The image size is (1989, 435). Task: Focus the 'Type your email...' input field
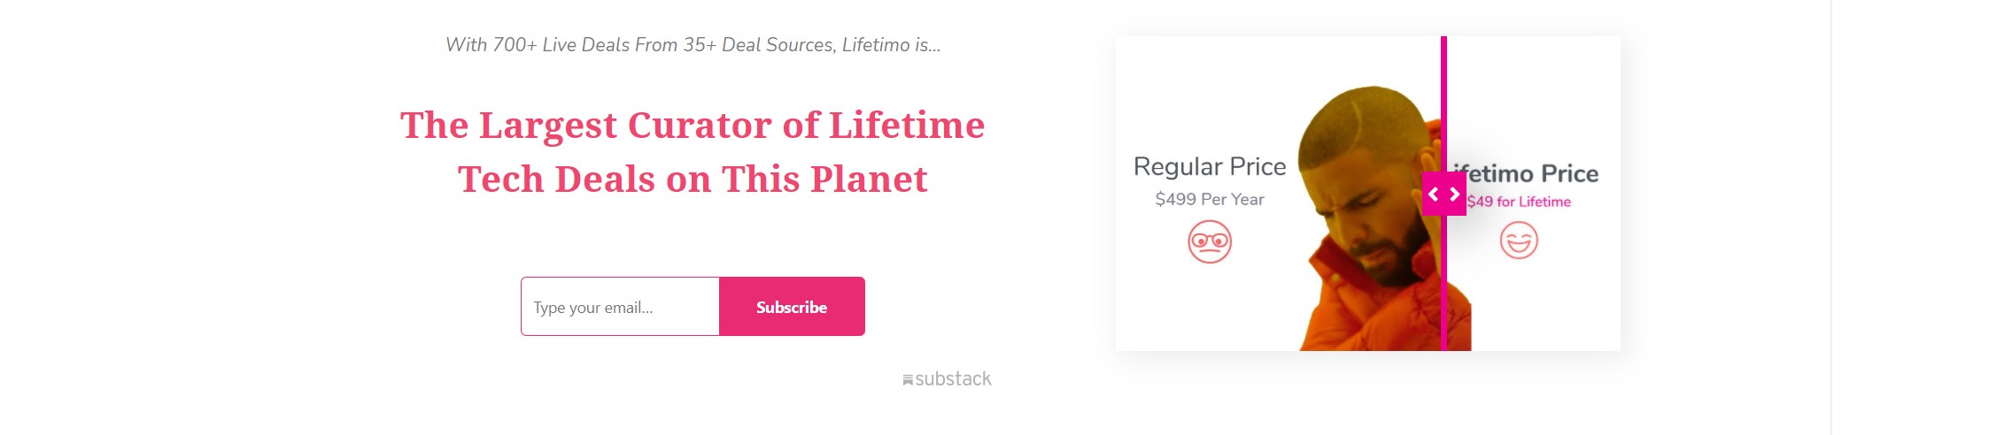(x=620, y=307)
